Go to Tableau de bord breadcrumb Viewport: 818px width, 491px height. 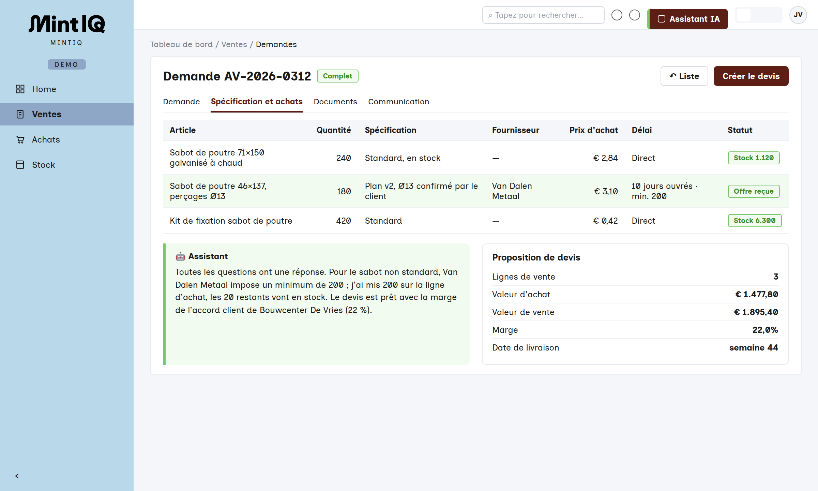pos(181,44)
